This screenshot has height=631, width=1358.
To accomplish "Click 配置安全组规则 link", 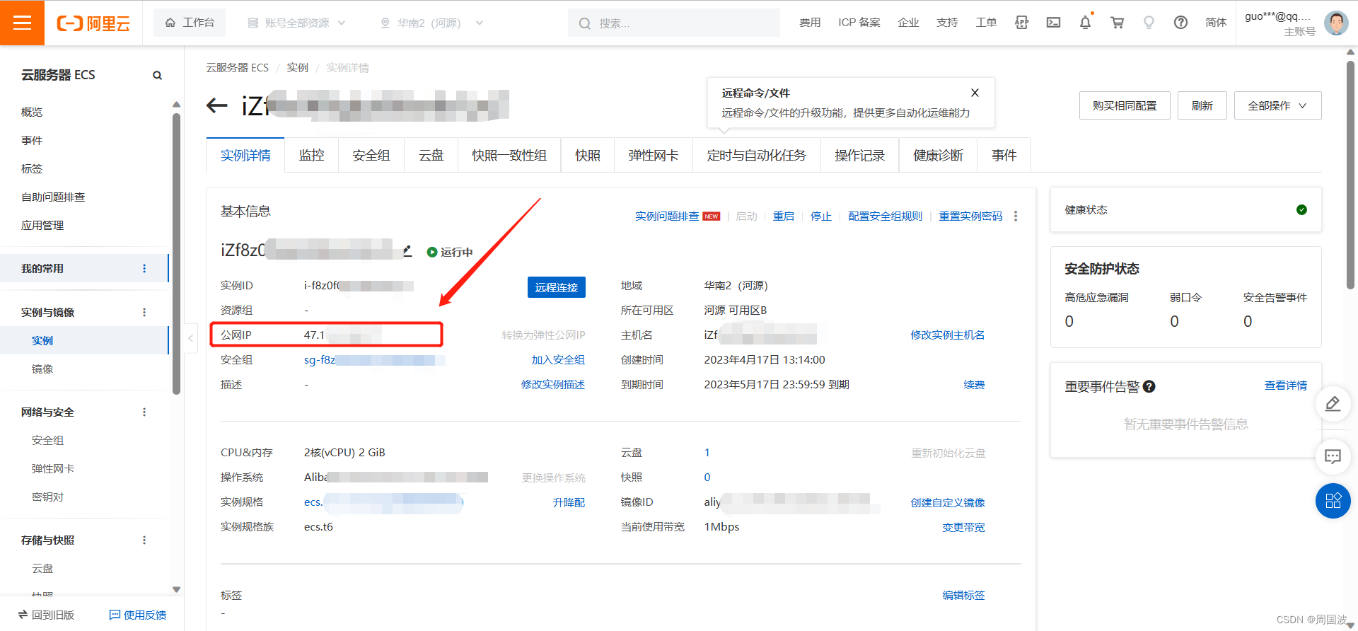I will tap(885, 216).
